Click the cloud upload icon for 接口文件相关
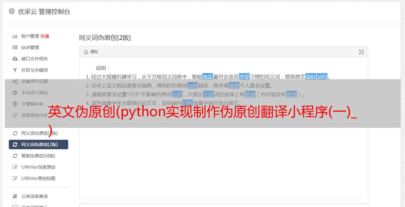 [x=15, y=59]
